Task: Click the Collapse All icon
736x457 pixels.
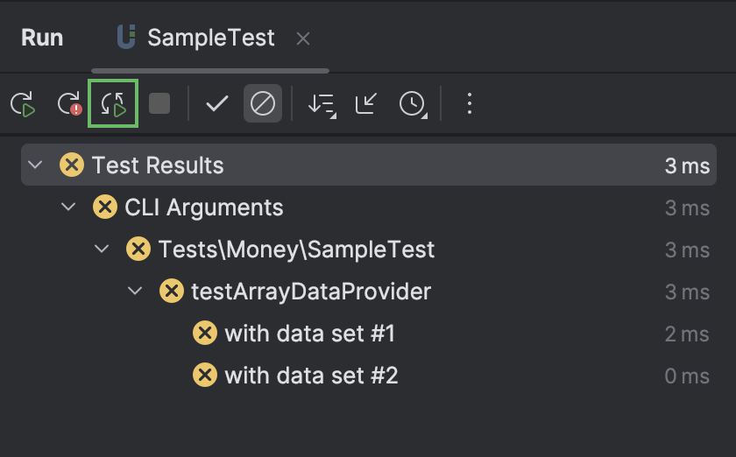Action: (x=366, y=103)
